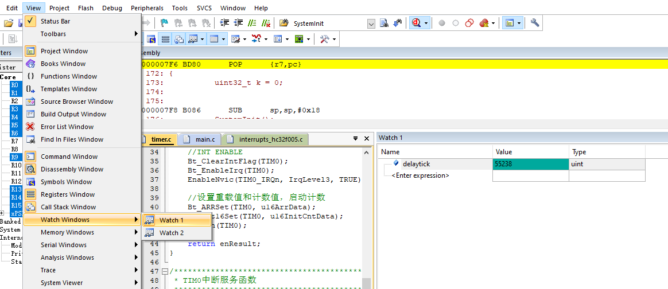Click the editor vertical scrollbar thumb
This screenshot has width=668, height=289.
(366, 283)
